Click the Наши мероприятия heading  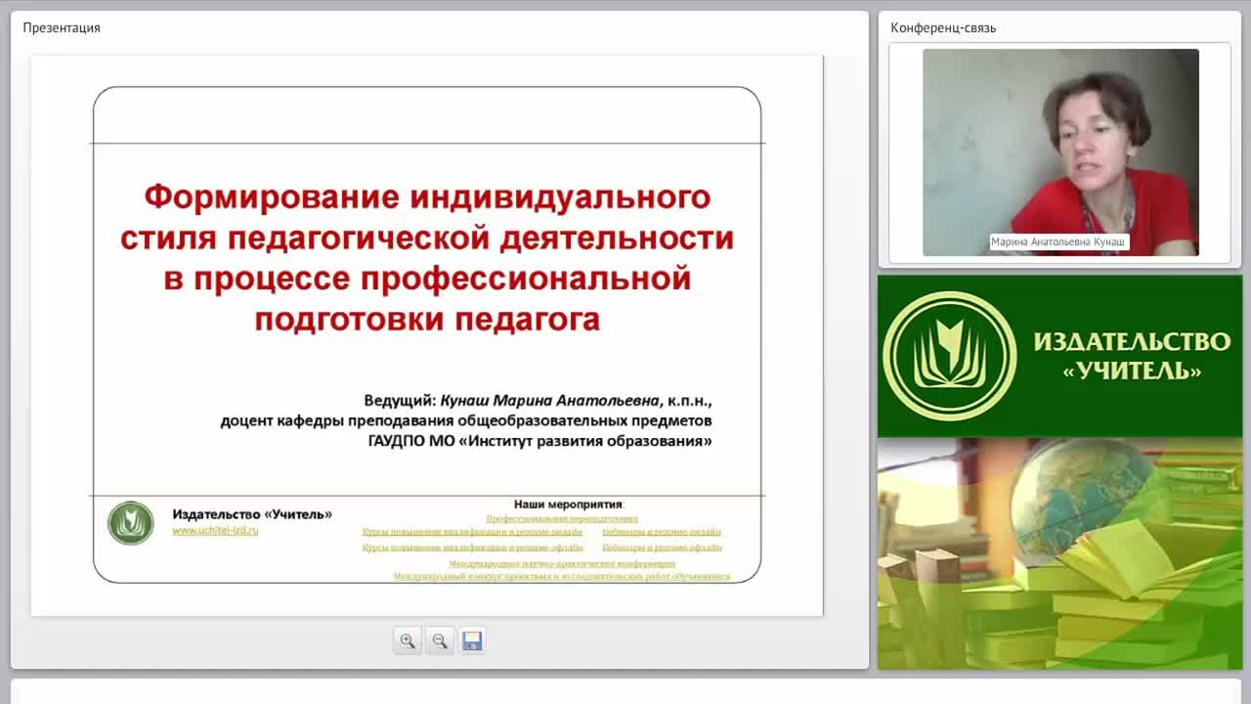tap(569, 505)
